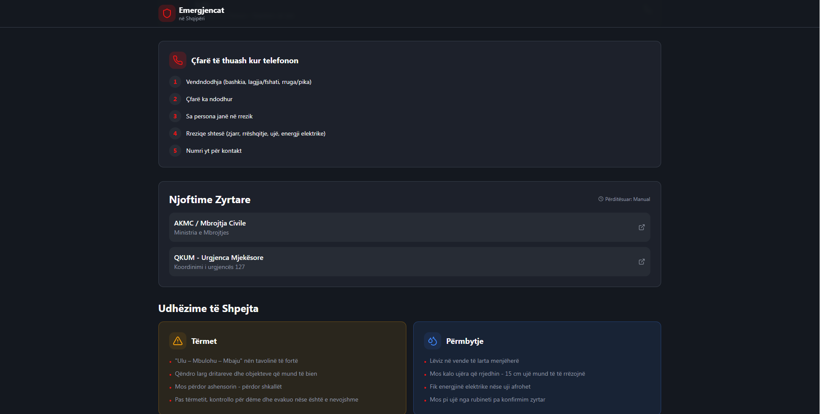
Task: Select the Tërmet card heading
Action: (x=204, y=341)
